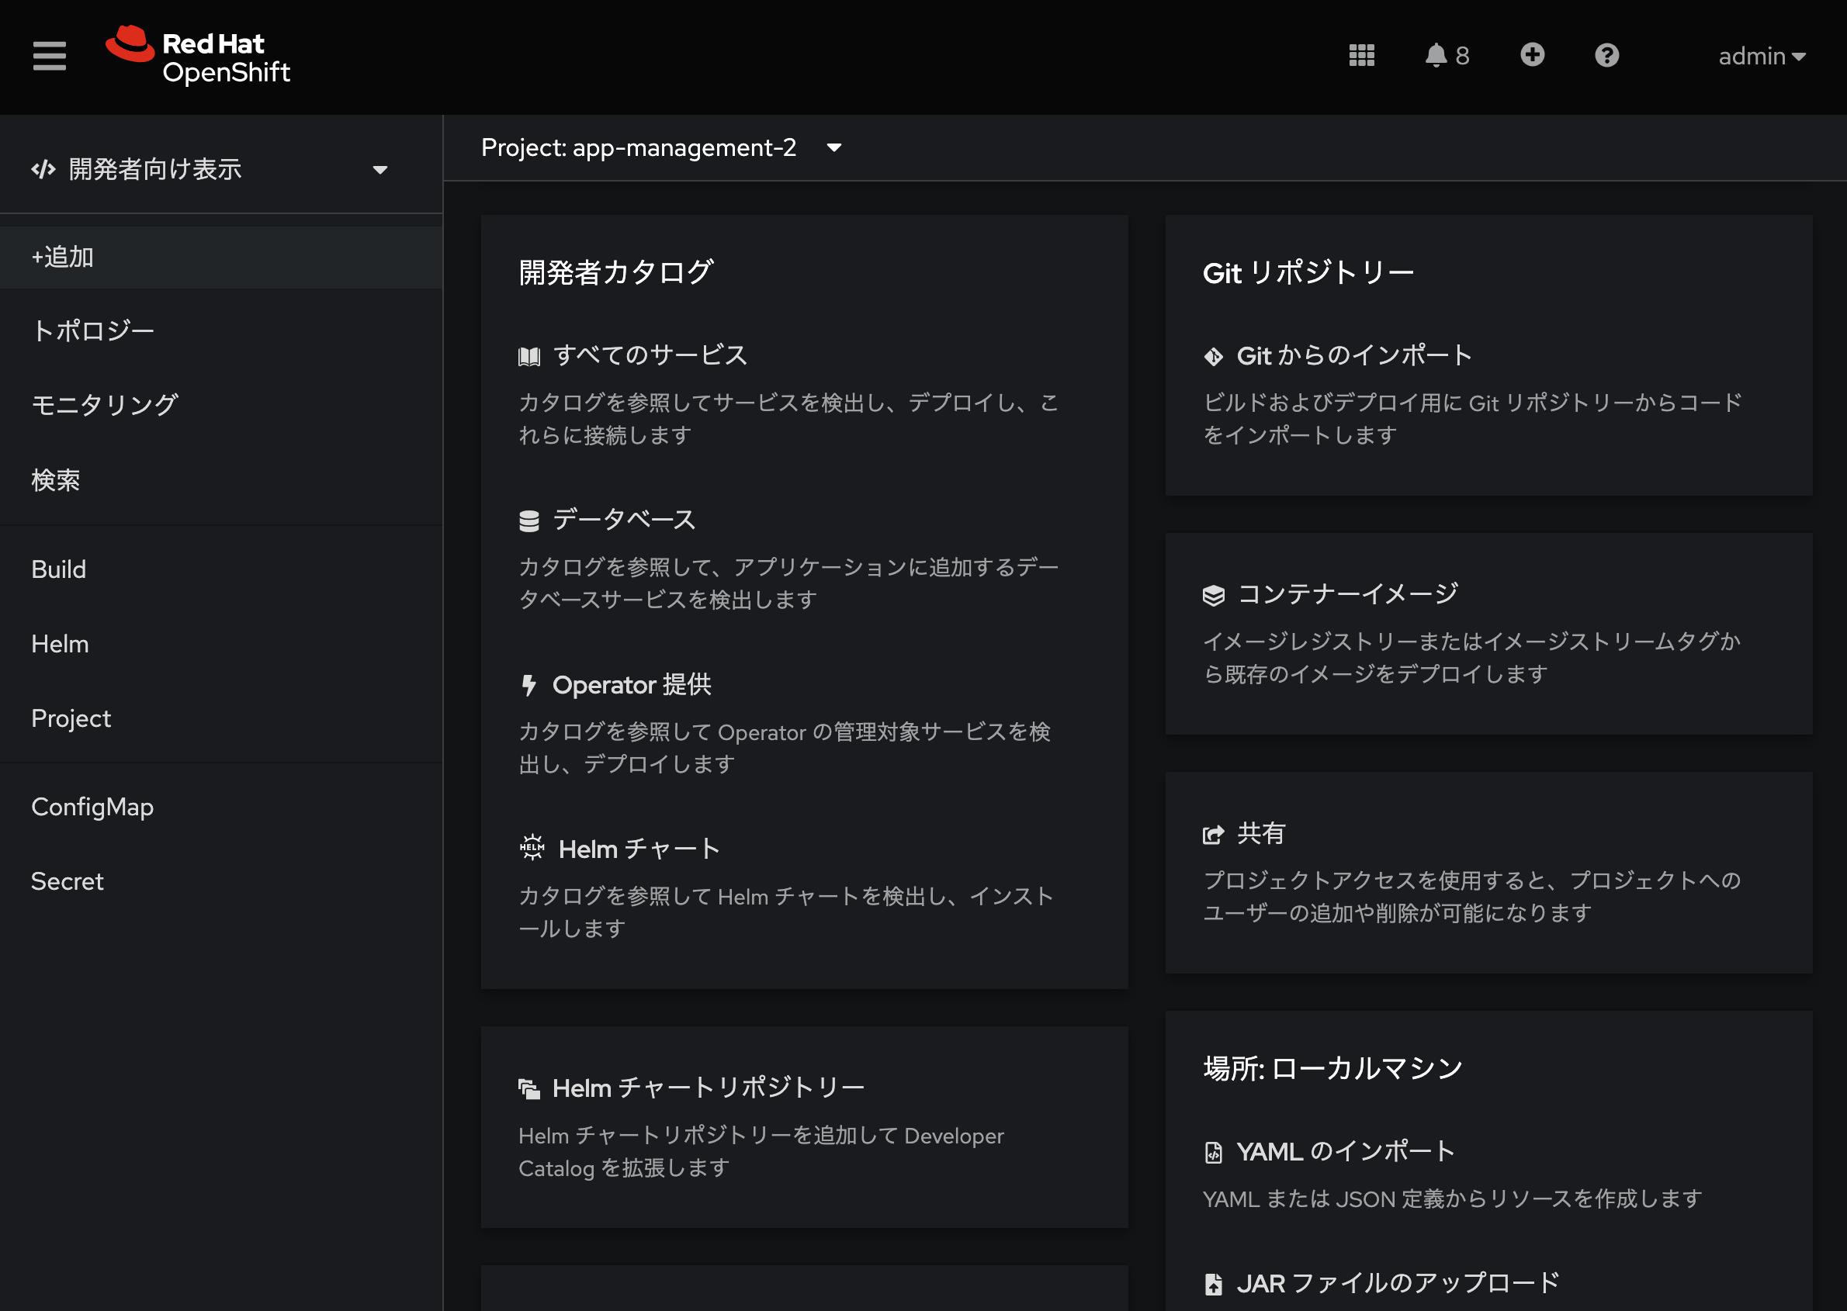Click the Helm チャートリポジトリー icon
The height and width of the screenshot is (1311, 1847).
point(529,1089)
